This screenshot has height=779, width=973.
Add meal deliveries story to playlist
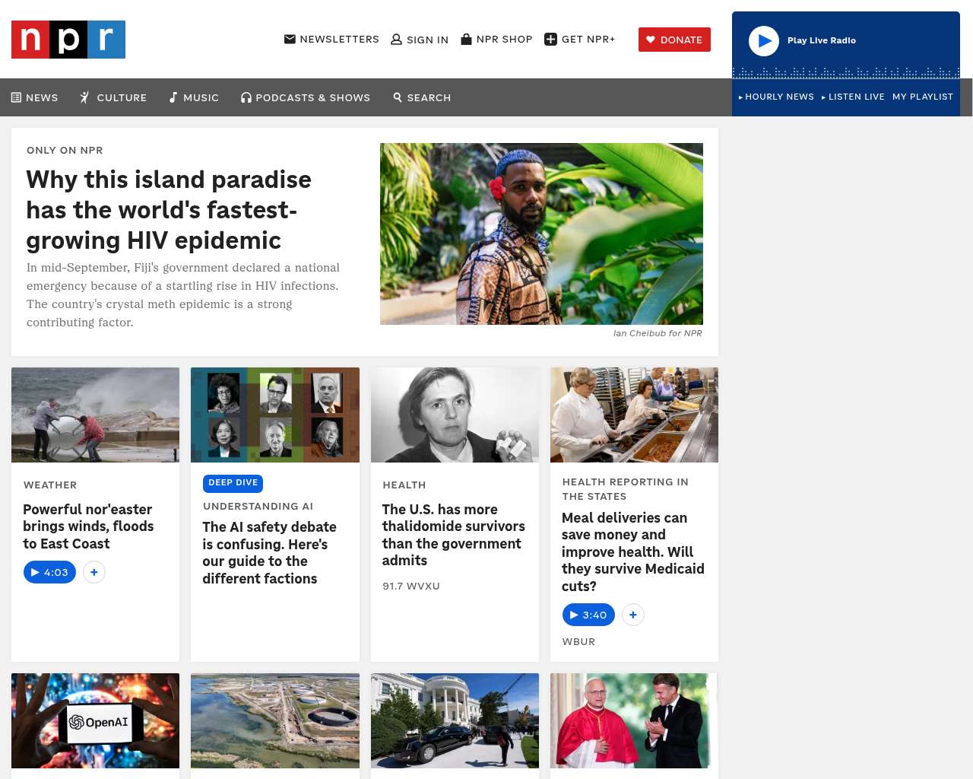tap(633, 615)
